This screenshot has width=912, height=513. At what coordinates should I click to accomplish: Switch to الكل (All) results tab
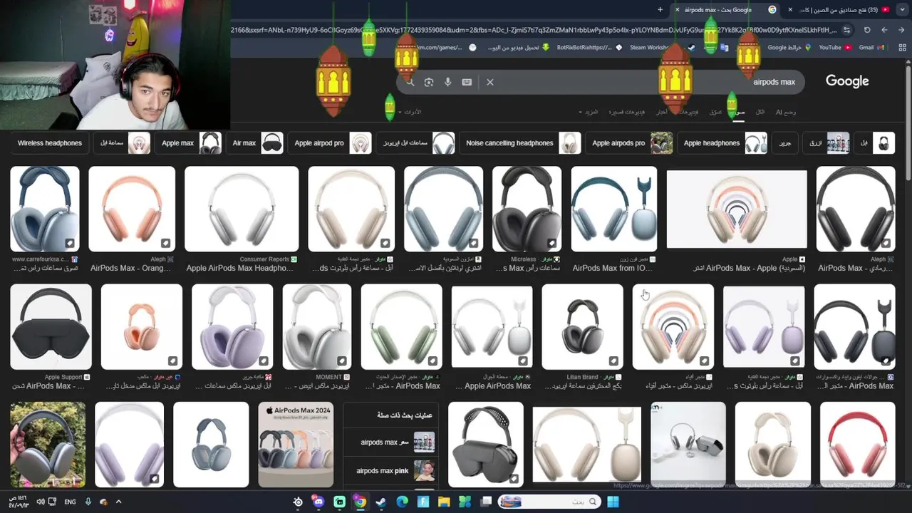point(760,112)
